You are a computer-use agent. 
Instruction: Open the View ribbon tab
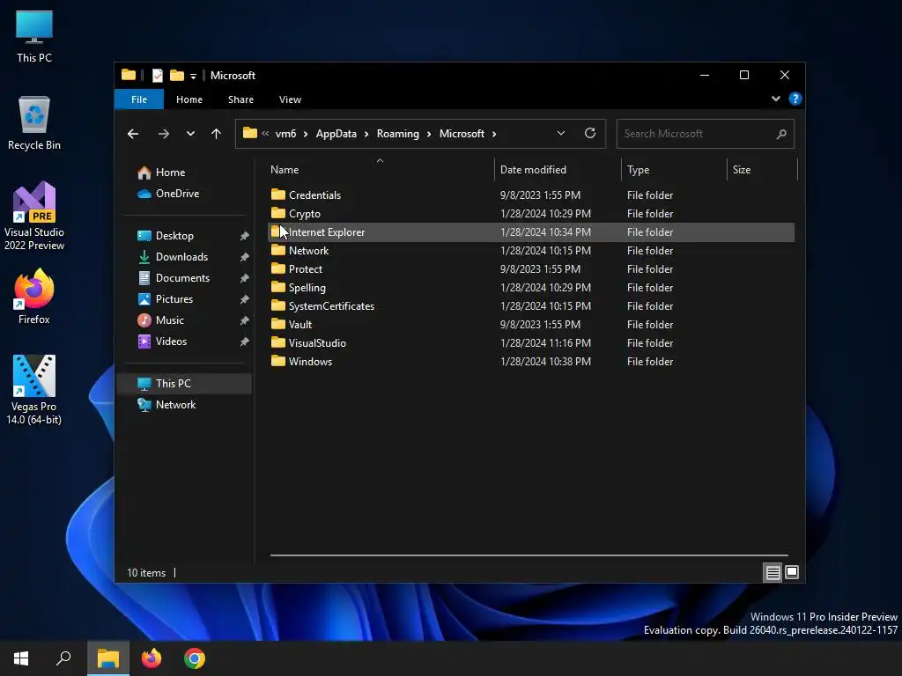pos(290,99)
